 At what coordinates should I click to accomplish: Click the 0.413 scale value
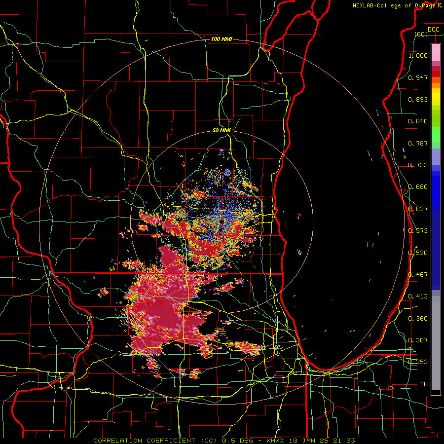click(x=418, y=296)
